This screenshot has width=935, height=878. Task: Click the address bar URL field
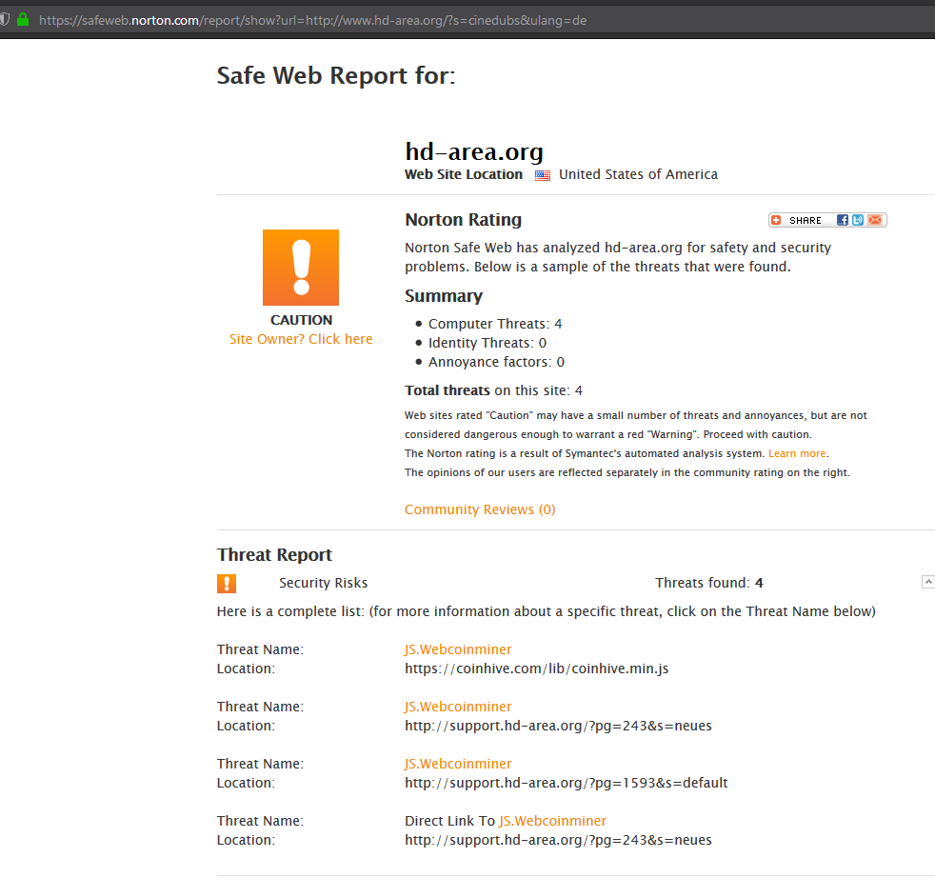click(x=312, y=20)
